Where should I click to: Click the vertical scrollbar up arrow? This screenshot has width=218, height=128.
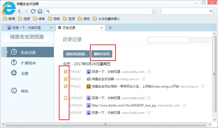[x=214, y=34]
